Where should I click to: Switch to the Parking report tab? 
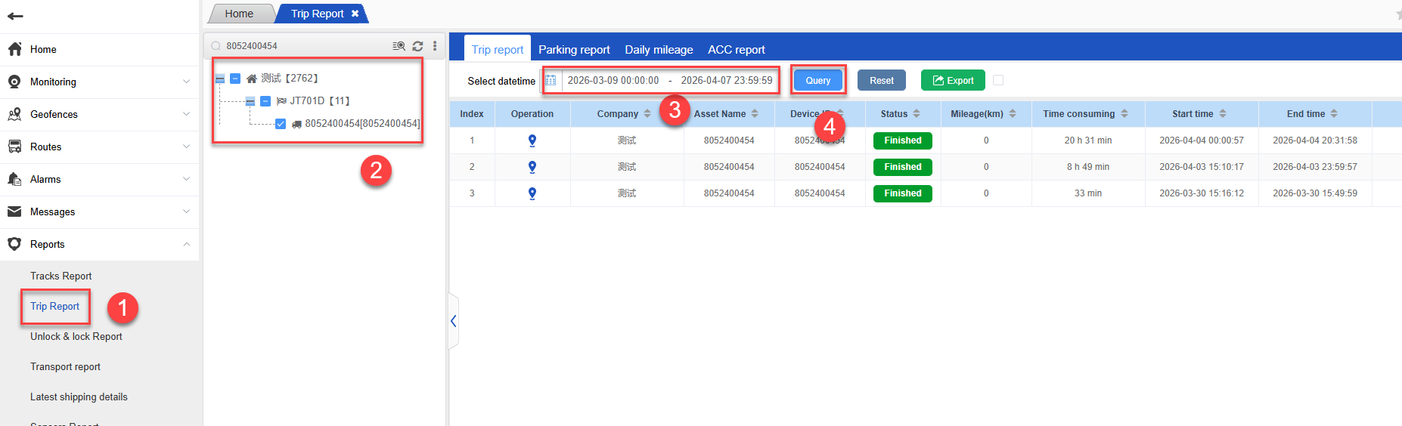(x=574, y=50)
